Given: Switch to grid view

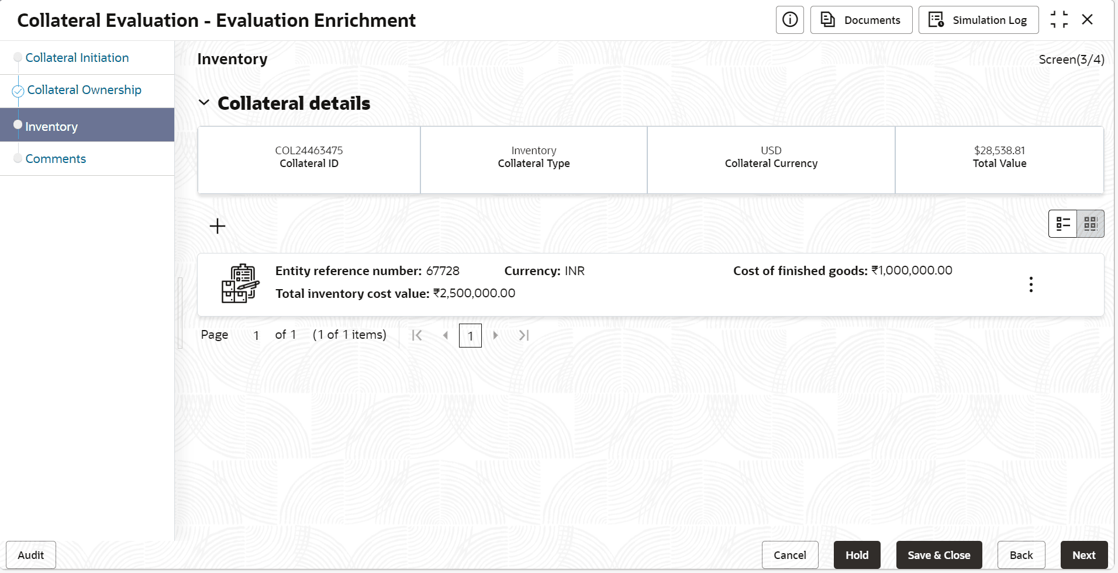Looking at the screenshot, I should [x=1091, y=224].
